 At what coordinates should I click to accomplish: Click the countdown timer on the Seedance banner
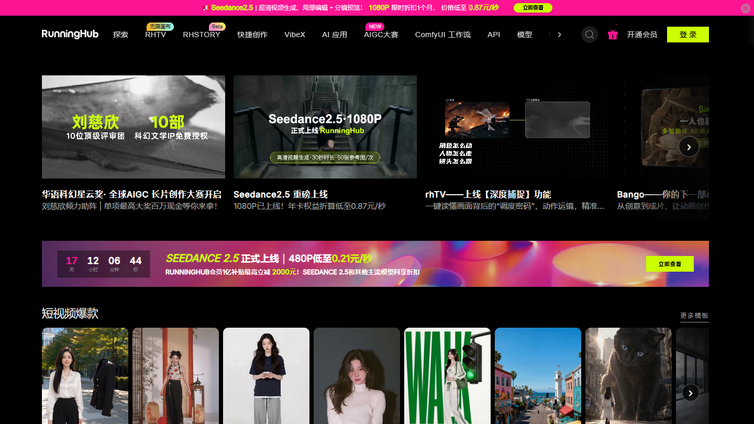(104, 264)
